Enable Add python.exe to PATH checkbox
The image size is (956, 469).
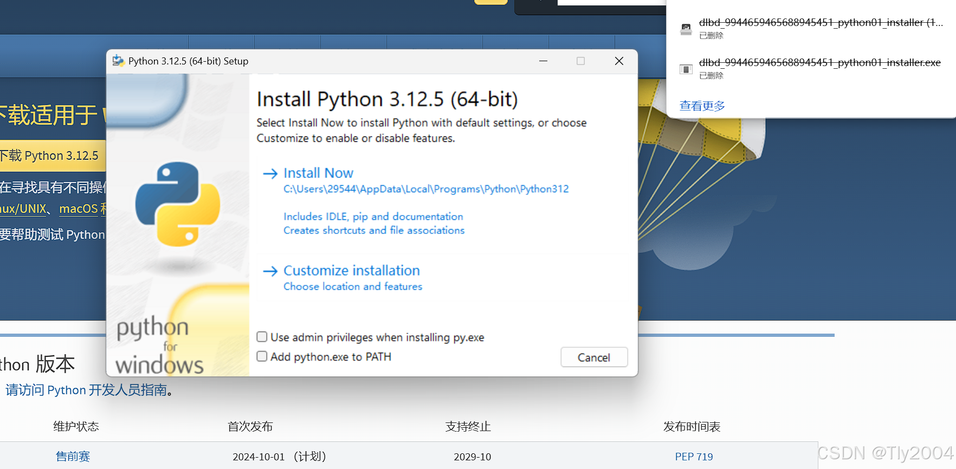[x=262, y=356]
